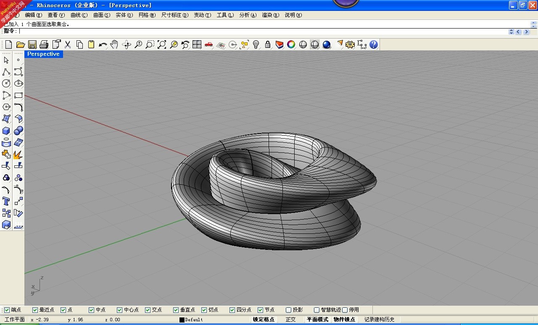Viewport: 538px width, 325px height.
Task: Click the padlock lock objects icon
Action: point(268,45)
